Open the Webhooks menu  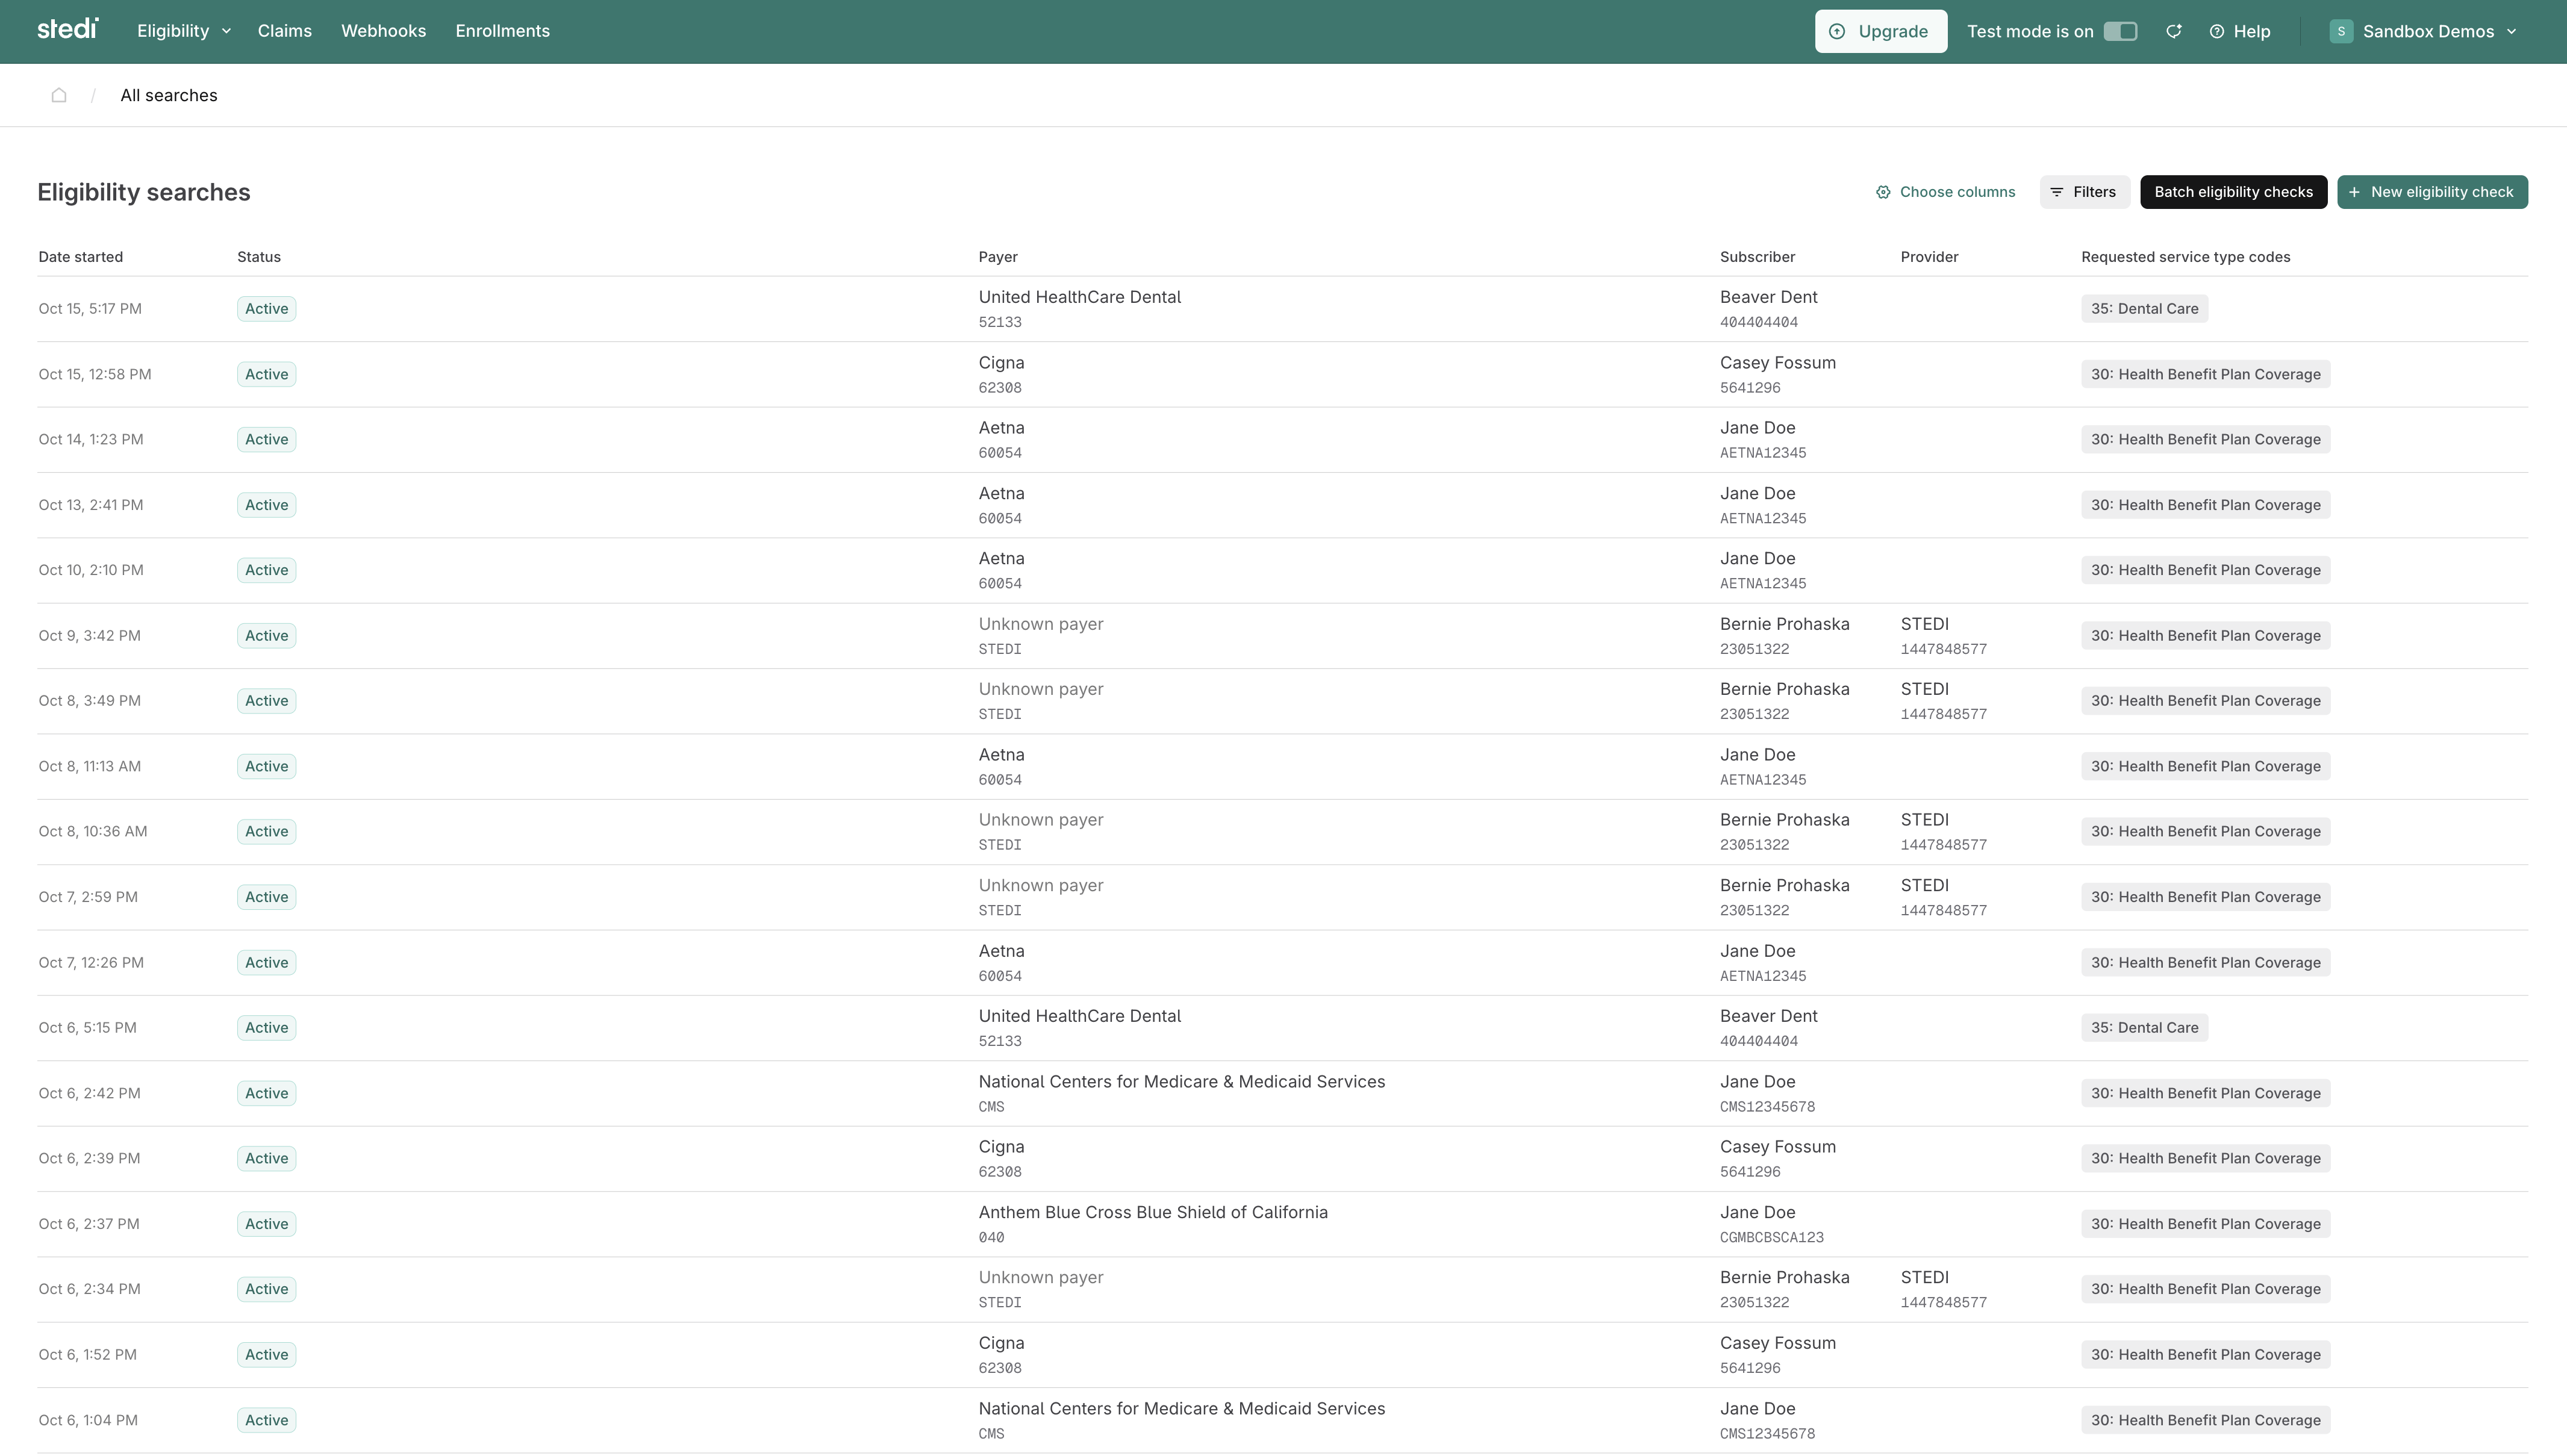(x=383, y=31)
